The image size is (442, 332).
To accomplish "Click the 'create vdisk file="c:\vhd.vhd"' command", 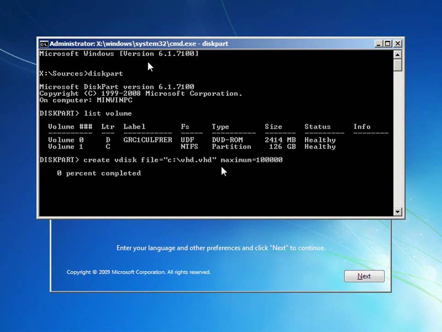I will click(150, 160).
